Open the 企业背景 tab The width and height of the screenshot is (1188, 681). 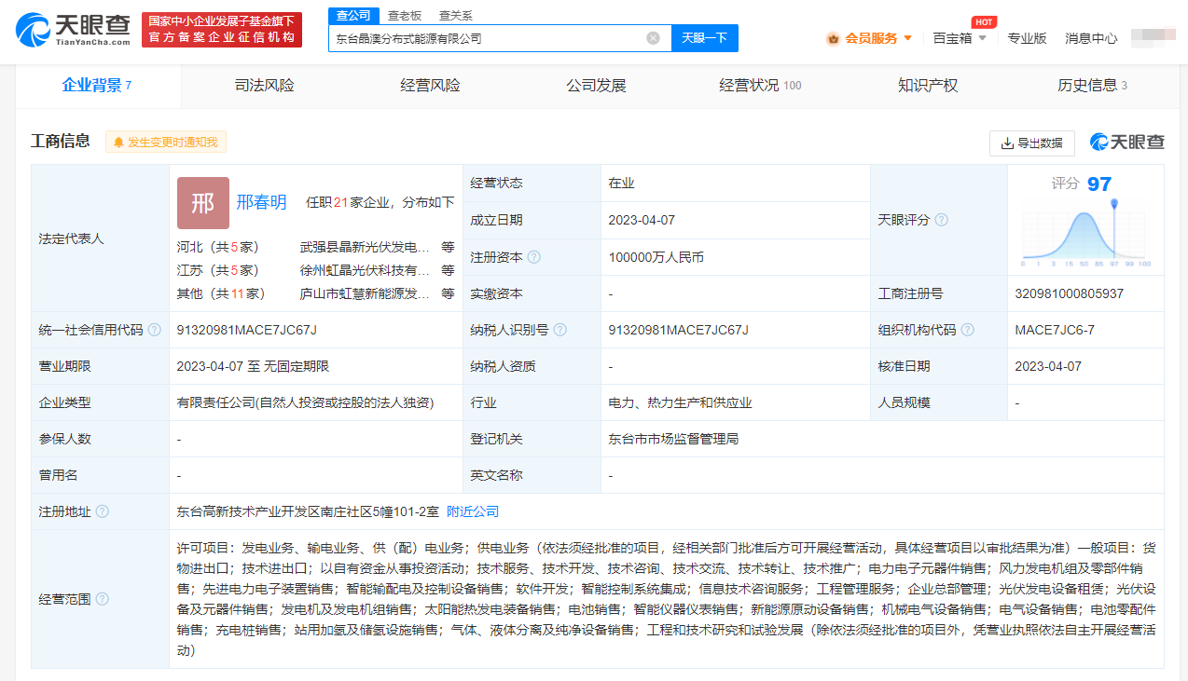[x=97, y=86]
